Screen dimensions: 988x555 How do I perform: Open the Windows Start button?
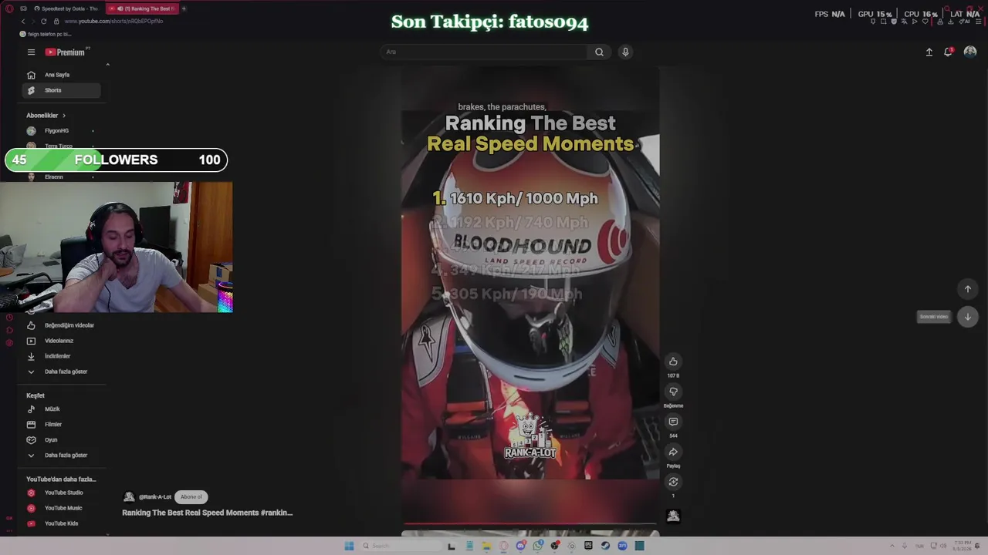pos(349,546)
